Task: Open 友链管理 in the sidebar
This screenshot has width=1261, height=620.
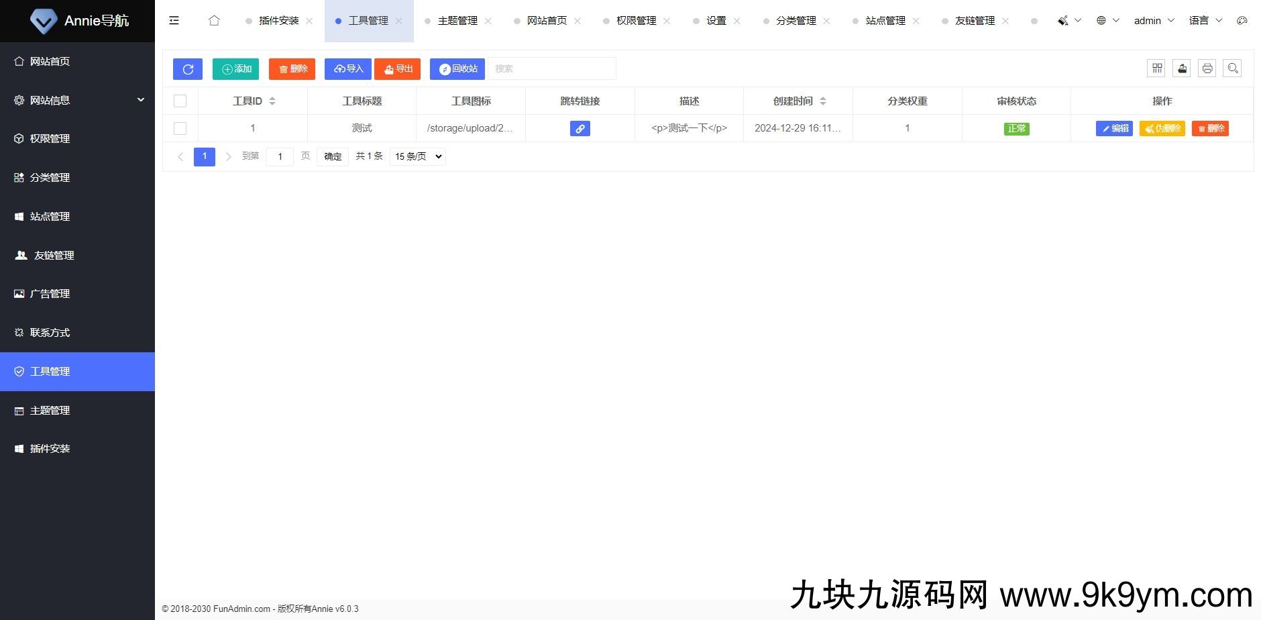Action: 77,255
